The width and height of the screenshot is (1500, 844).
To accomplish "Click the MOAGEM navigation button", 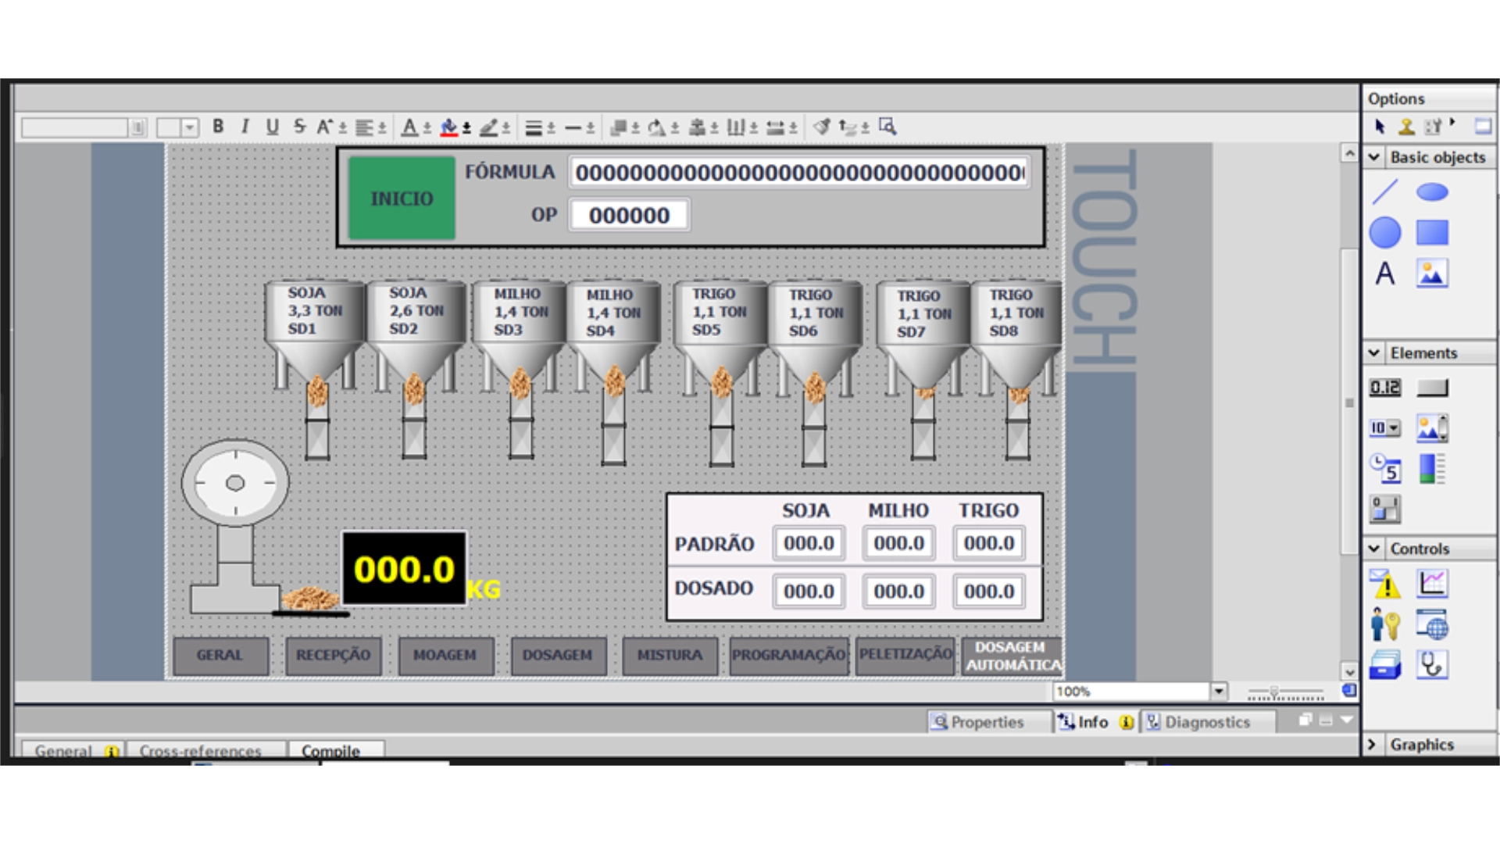I will (445, 655).
